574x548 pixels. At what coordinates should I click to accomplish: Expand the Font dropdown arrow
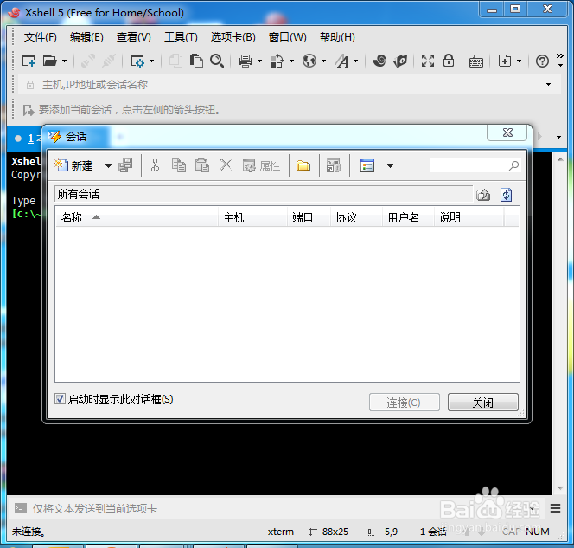pyautogui.click(x=356, y=61)
